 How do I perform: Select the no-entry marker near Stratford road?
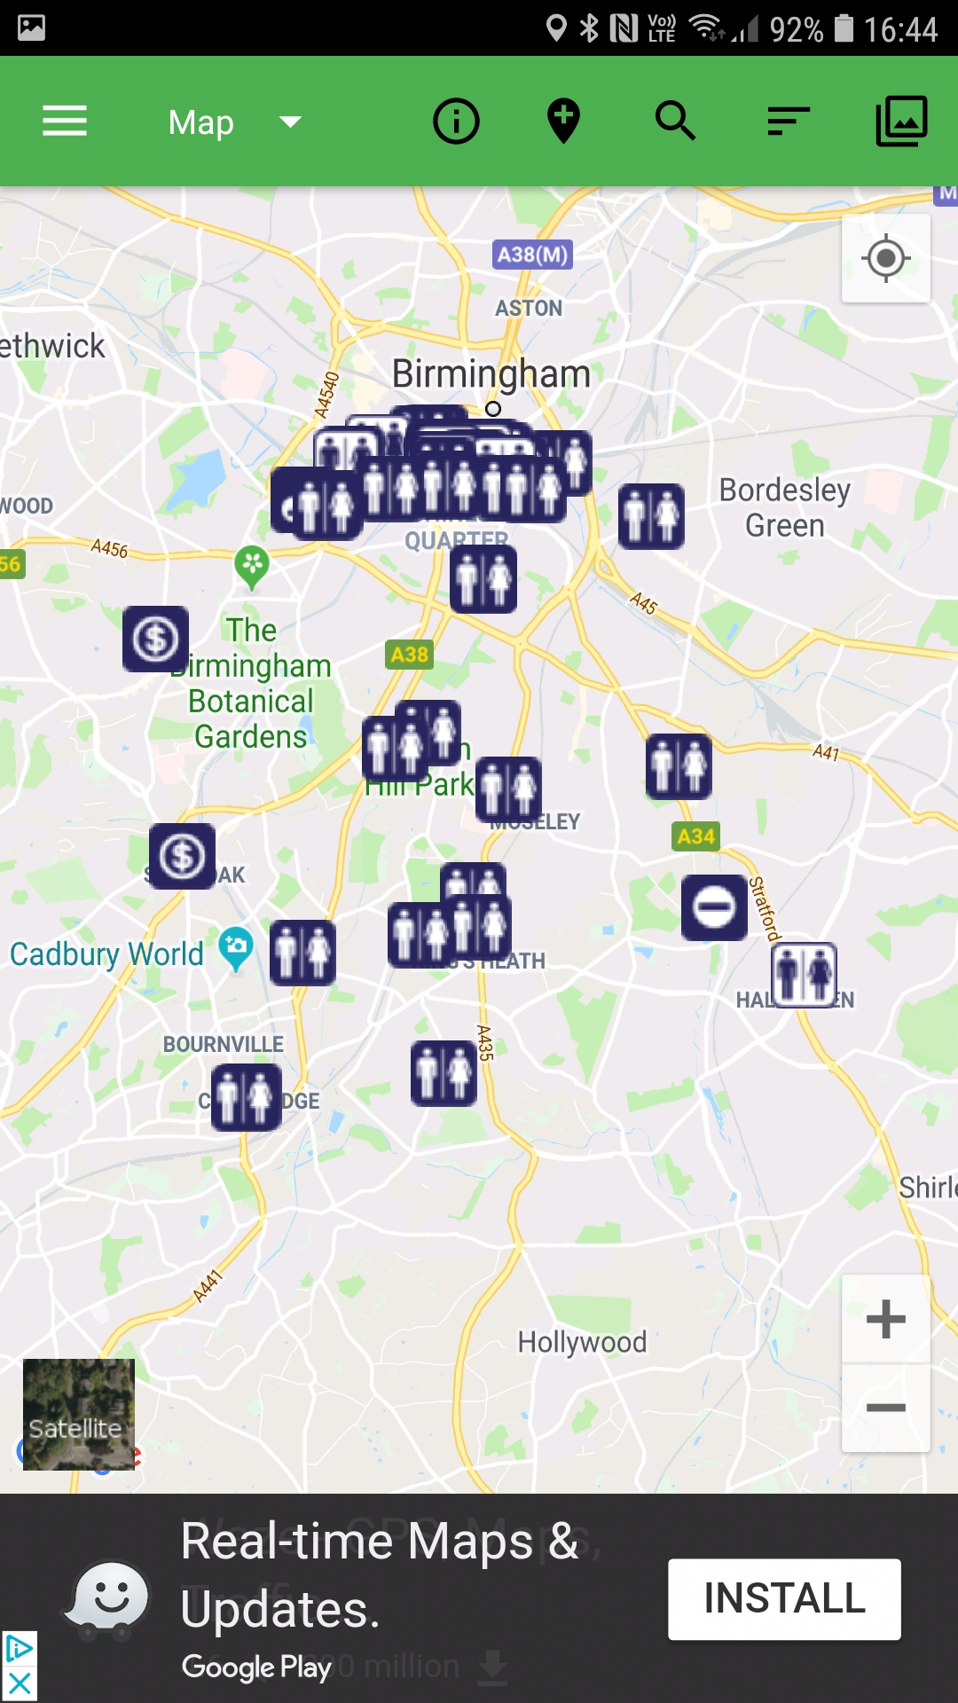(714, 907)
